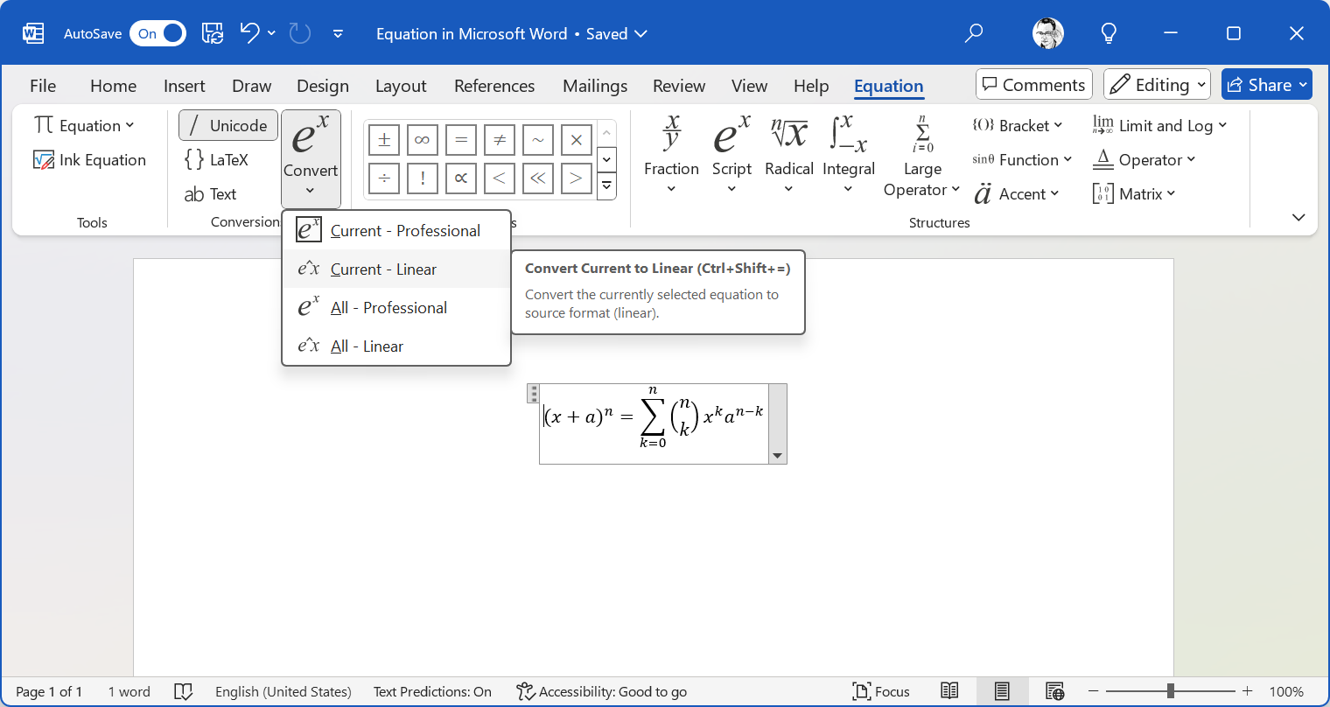Switch to LaTeX conversion format
The height and width of the screenshot is (707, 1330).
[x=217, y=160]
